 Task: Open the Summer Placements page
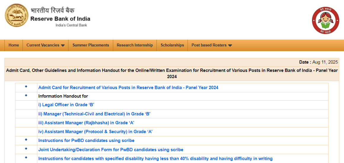click(x=91, y=45)
